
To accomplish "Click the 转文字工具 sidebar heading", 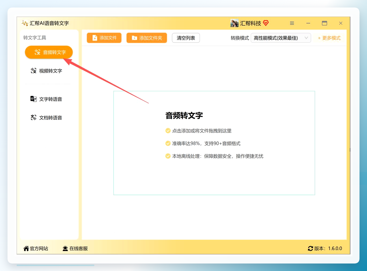I will 35,38.
